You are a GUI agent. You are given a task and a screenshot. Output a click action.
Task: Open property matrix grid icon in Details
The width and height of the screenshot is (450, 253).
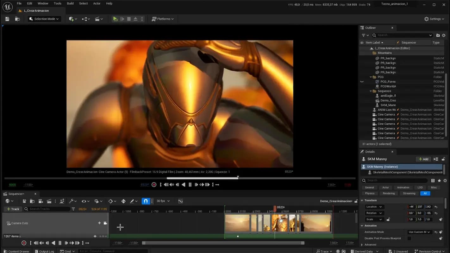[x=433, y=181]
